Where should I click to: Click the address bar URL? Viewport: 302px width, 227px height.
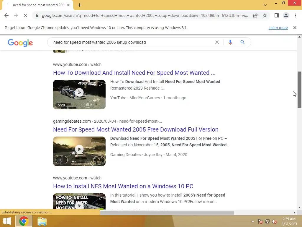coord(145,15)
